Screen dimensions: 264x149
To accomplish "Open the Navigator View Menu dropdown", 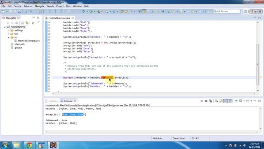I will [x=38, y=22].
